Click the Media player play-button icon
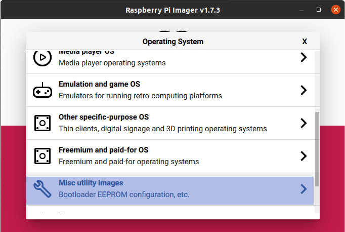 [x=42, y=58]
